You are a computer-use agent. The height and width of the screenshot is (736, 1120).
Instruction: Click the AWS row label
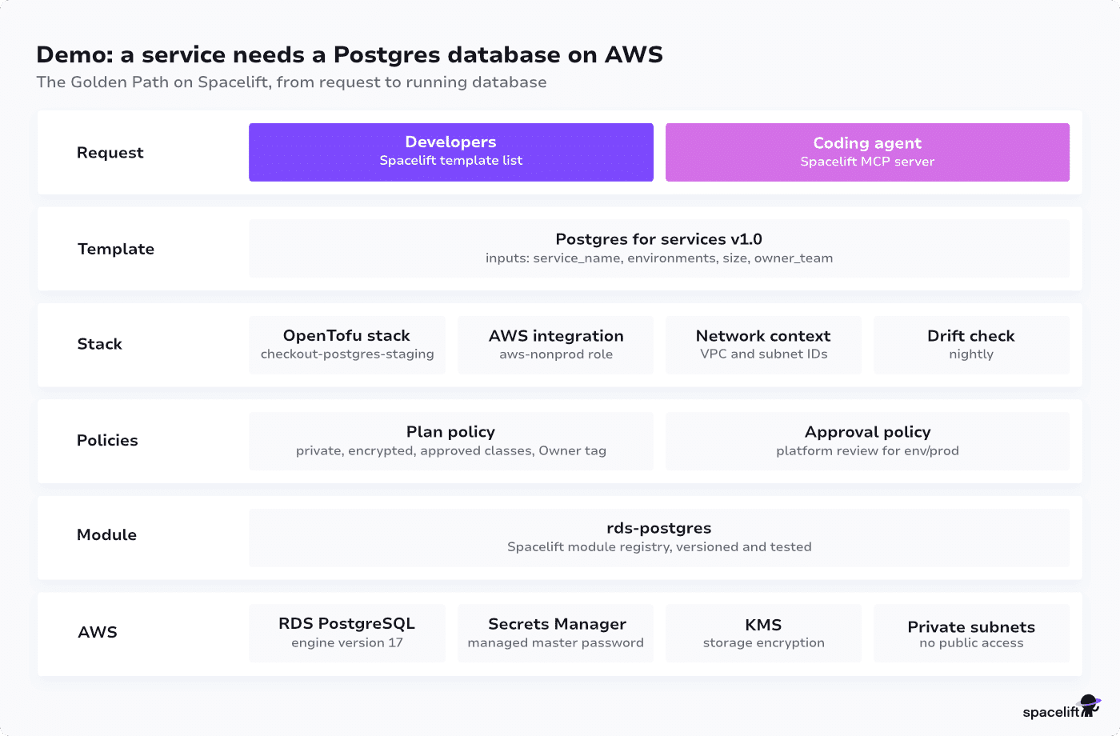coord(98,632)
